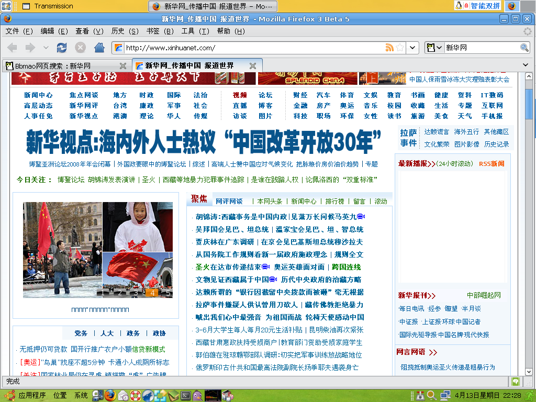Viewport: 536px width, 402px height.
Task: Open the 查看 (V) menu
Action: [89, 31]
